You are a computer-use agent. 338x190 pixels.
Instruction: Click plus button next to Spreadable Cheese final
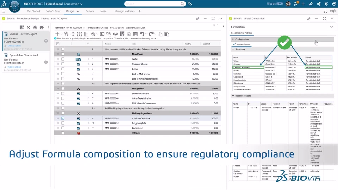46,62
